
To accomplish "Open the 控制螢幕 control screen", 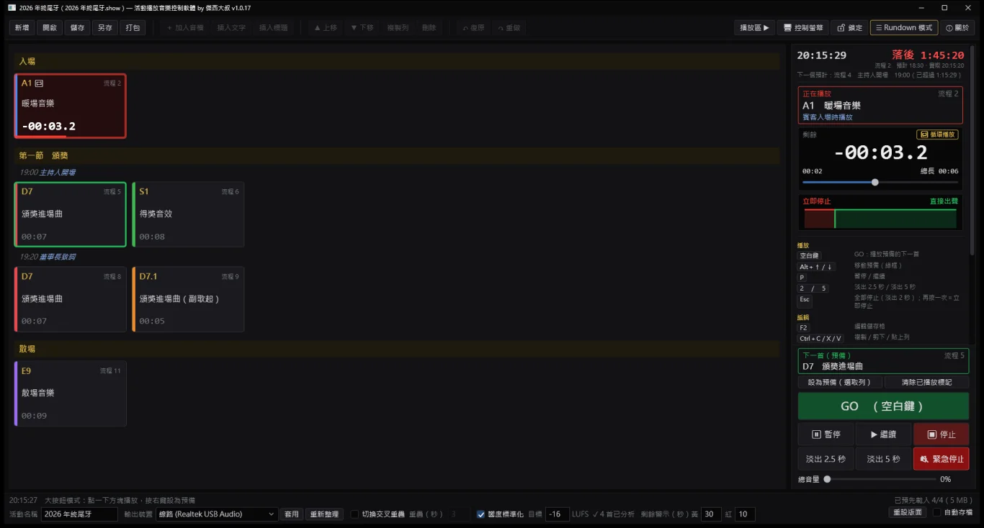I will (x=803, y=28).
